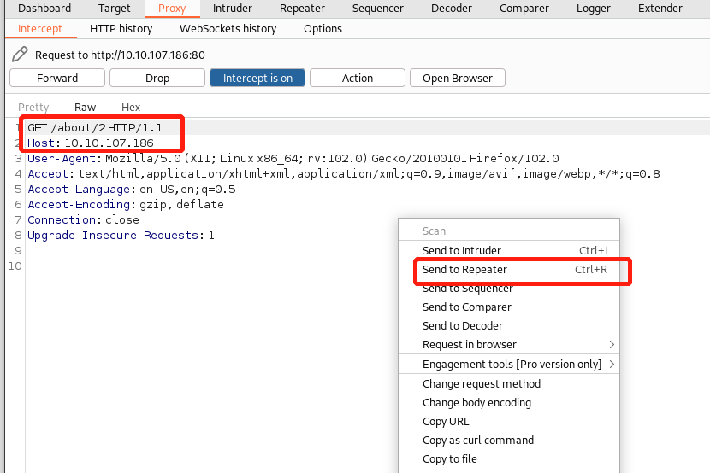Screen dimensions: 710x473
Task: Select Send to Repeater from context menu
Action: click(x=464, y=270)
